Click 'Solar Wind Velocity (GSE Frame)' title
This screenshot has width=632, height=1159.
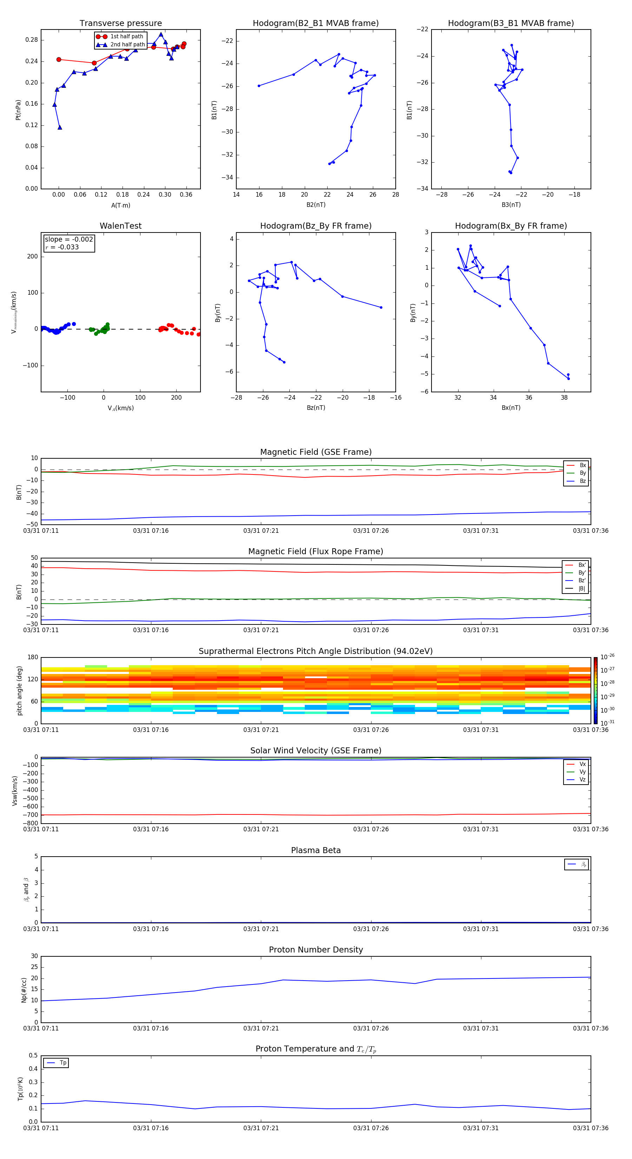point(316,751)
